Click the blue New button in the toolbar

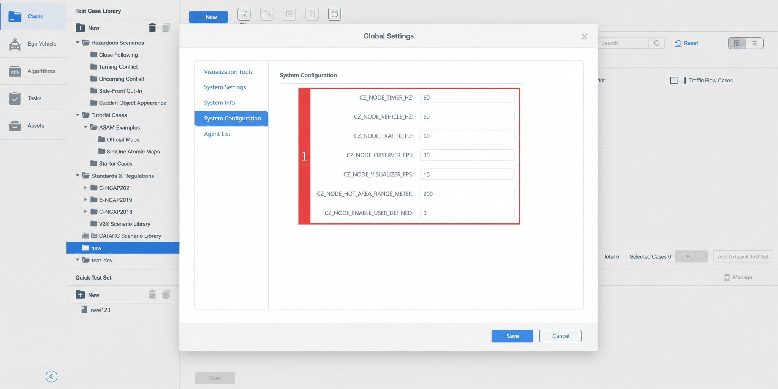click(208, 17)
